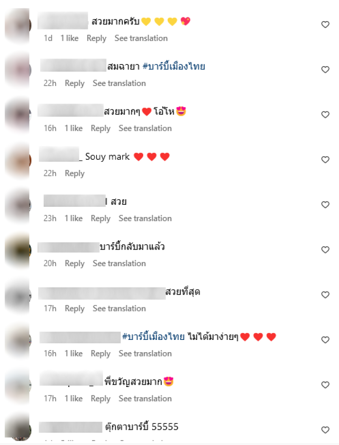View 1 like on พี่ขวัญสวยมาก comment
Viewport: 339px width, 445px height.
[x=73, y=398]
